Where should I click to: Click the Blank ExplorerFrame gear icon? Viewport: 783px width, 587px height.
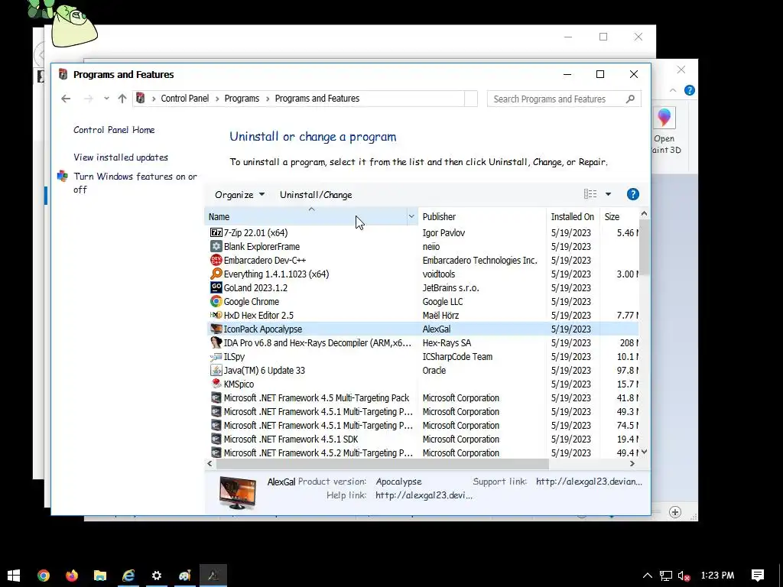click(x=216, y=247)
